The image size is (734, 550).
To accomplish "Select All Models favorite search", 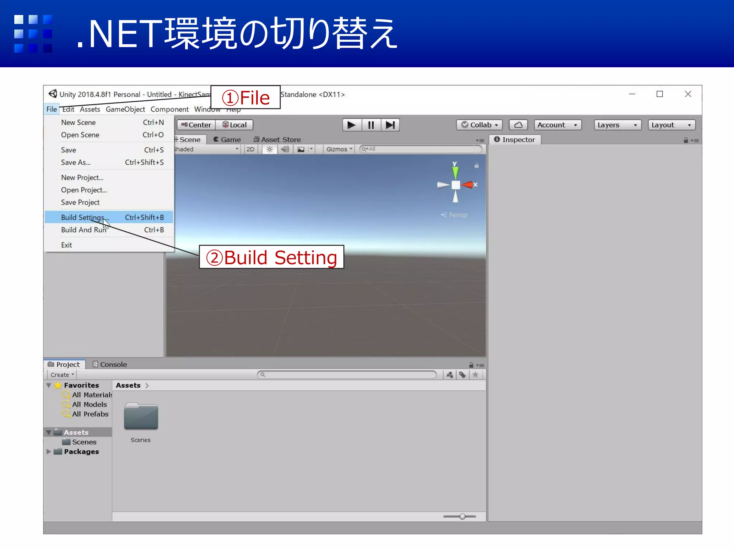I will point(85,404).
